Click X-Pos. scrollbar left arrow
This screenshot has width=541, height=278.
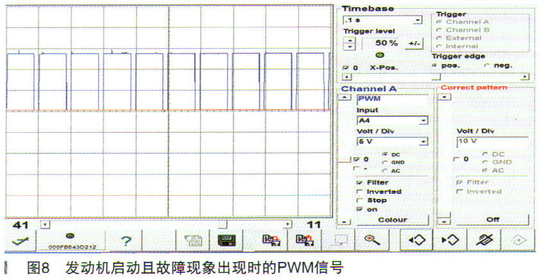[347, 77]
